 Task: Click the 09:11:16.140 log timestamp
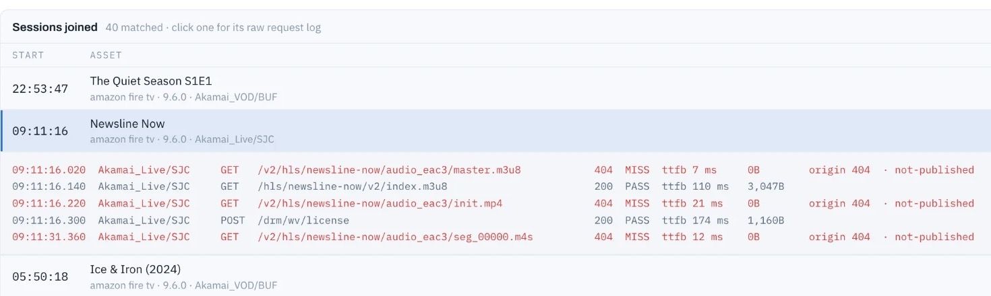click(x=49, y=186)
